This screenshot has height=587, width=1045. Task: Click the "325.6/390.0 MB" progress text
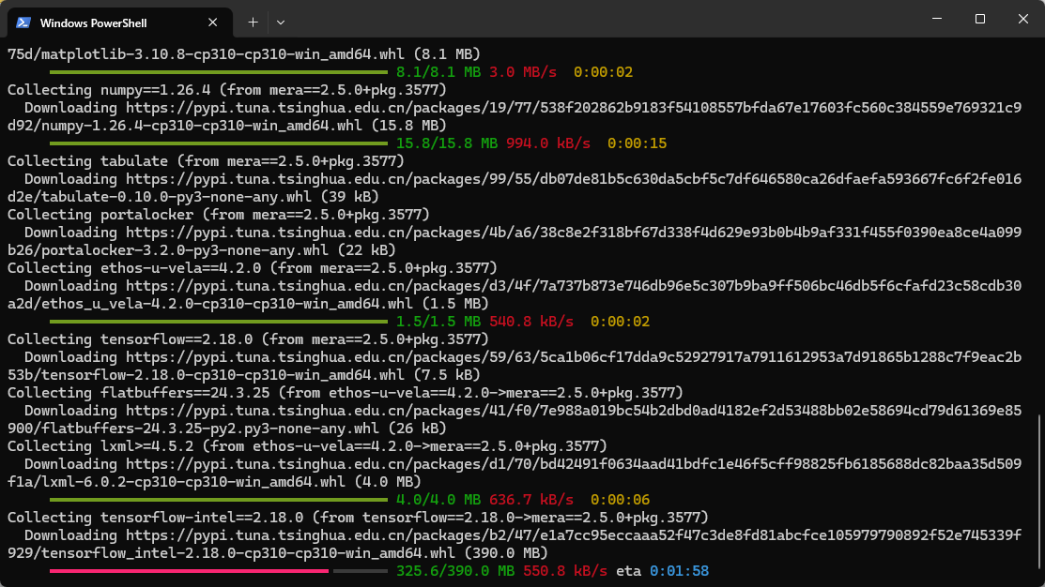[x=455, y=571]
